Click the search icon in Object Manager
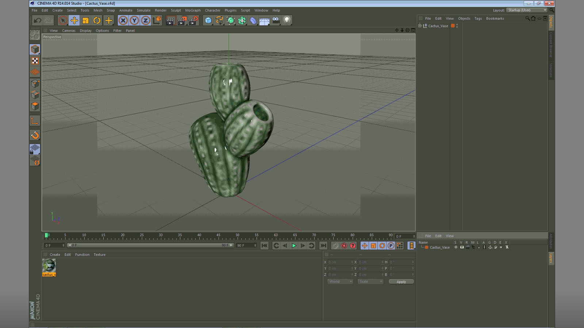 (527, 18)
